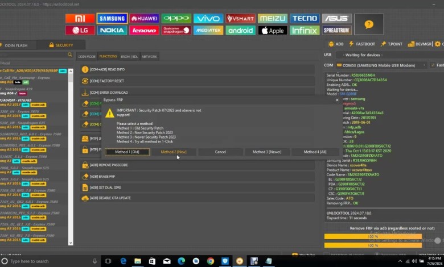The width and height of the screenshot is (444, 267).
Task: Select the Apple brand icon
Action: tap(273, 31)
